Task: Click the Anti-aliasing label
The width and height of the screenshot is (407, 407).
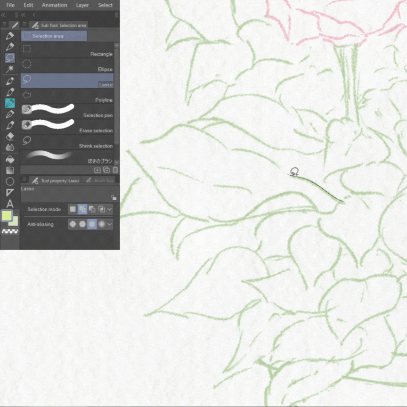Action: click(x=41, y=224)
